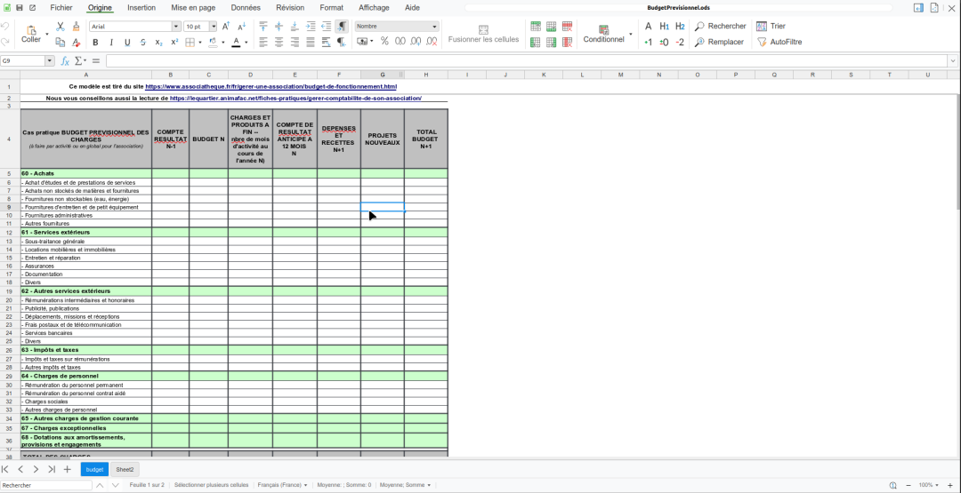Click the Insert row above icon
The height and width of the screenshot is (493, 961).
point(536,27)
